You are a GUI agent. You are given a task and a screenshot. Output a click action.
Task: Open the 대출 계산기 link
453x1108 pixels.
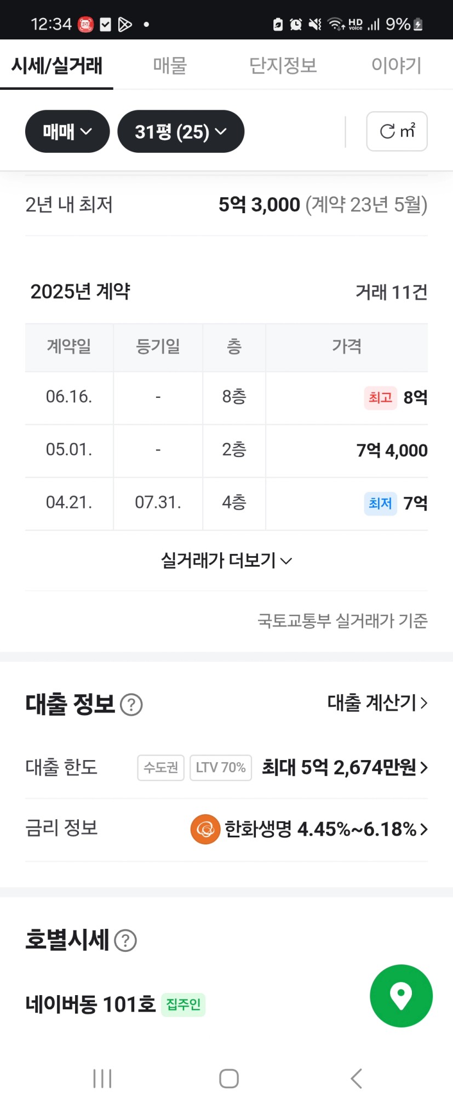(377, 703)
